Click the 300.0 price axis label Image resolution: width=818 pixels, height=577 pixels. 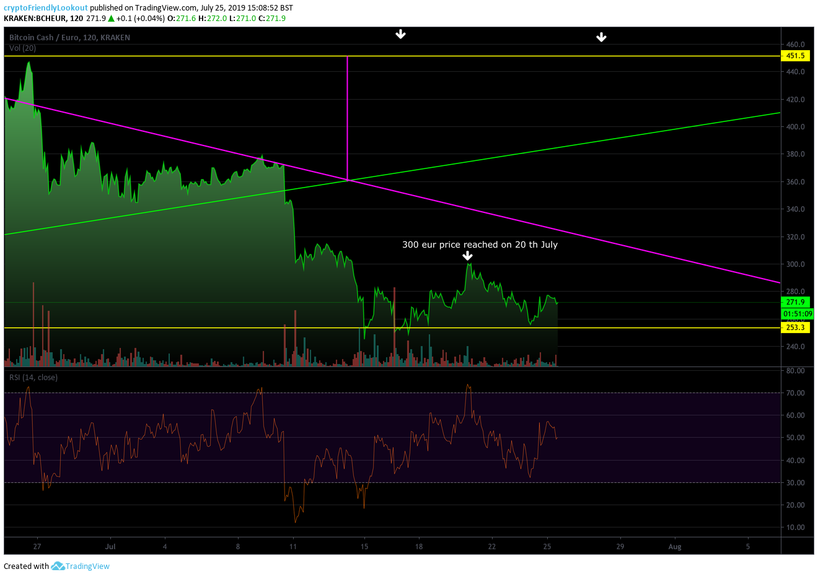(x=796, y=264)
